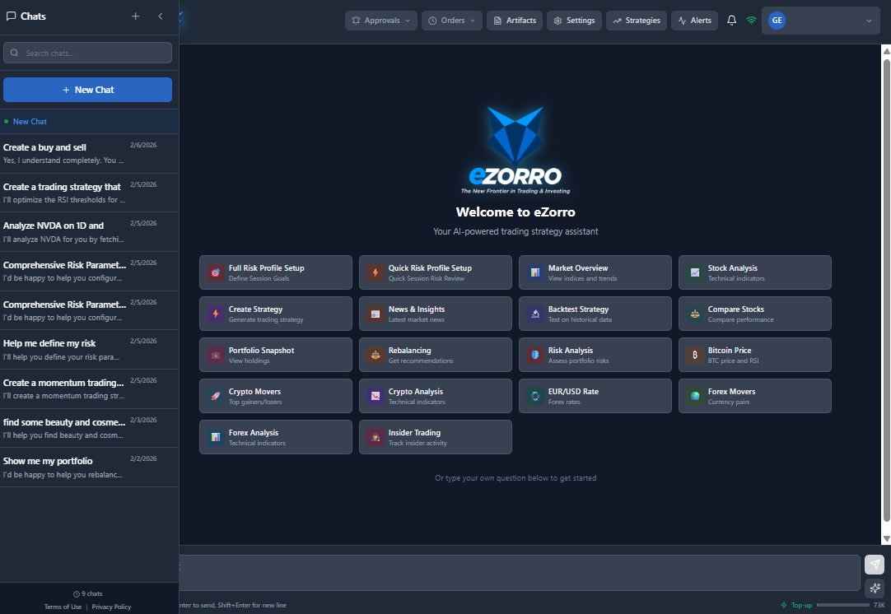The width and height of the screenshot is (891, 614).
Task: Click the GE user avatar
Action: [777, 21]
